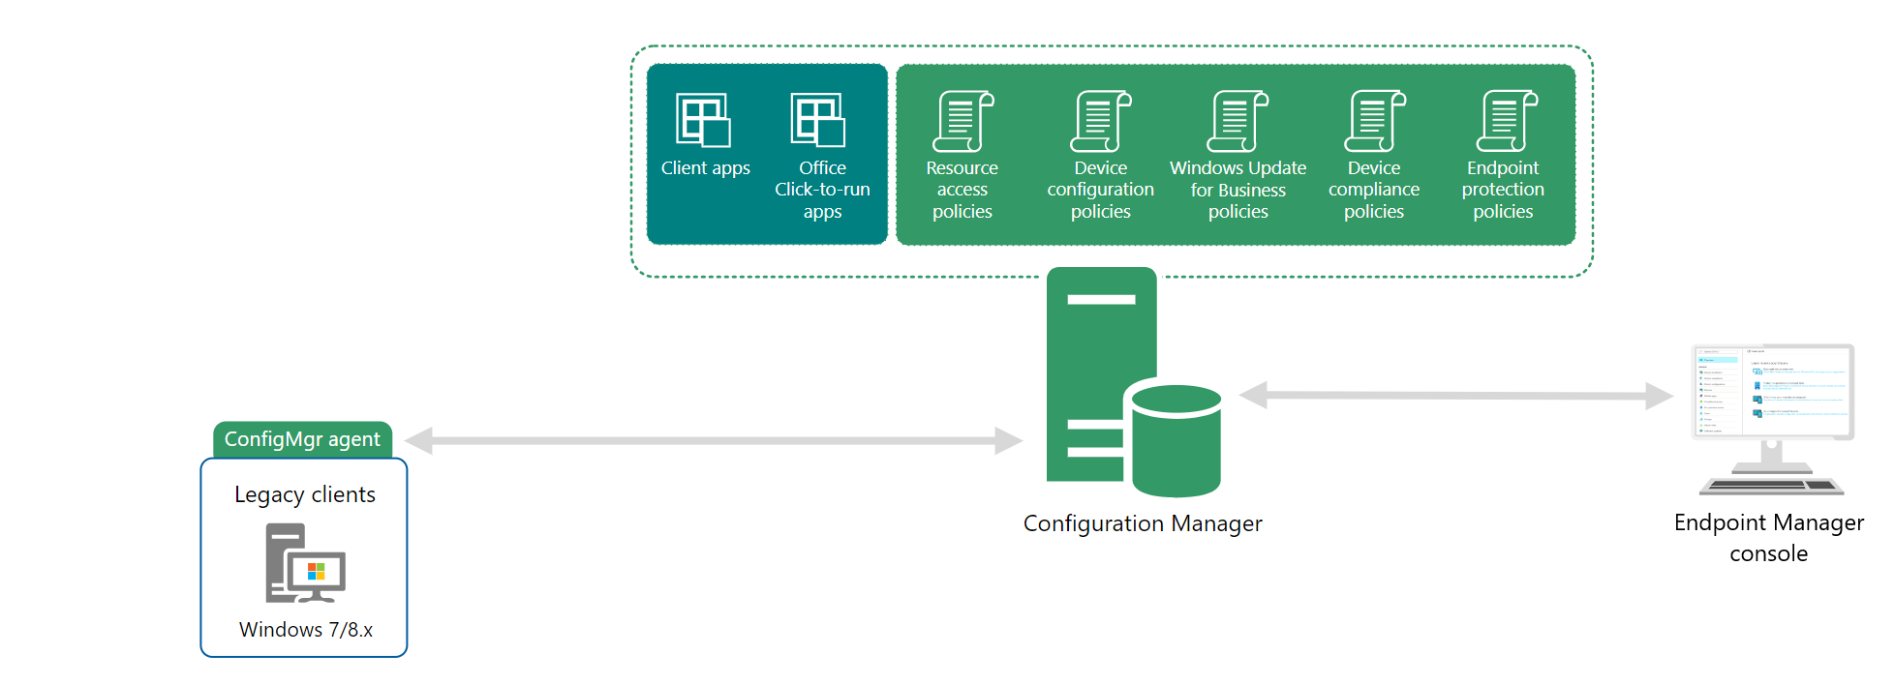1895x685 pixels.
Task: Select the ConfigMgr agent label tab
Action: pos(302,439)
